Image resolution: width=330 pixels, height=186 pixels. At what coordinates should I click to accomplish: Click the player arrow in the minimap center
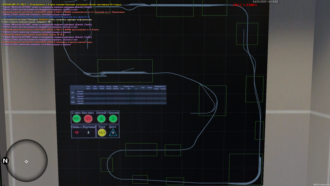click(x=26, y=161)
